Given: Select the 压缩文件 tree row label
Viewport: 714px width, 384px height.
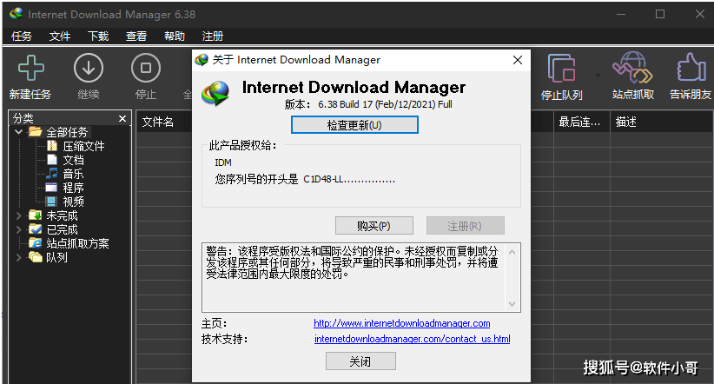Looking at the screenshot, I should click(83, 146).
